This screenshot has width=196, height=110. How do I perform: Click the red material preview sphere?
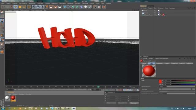click(149, 71)
